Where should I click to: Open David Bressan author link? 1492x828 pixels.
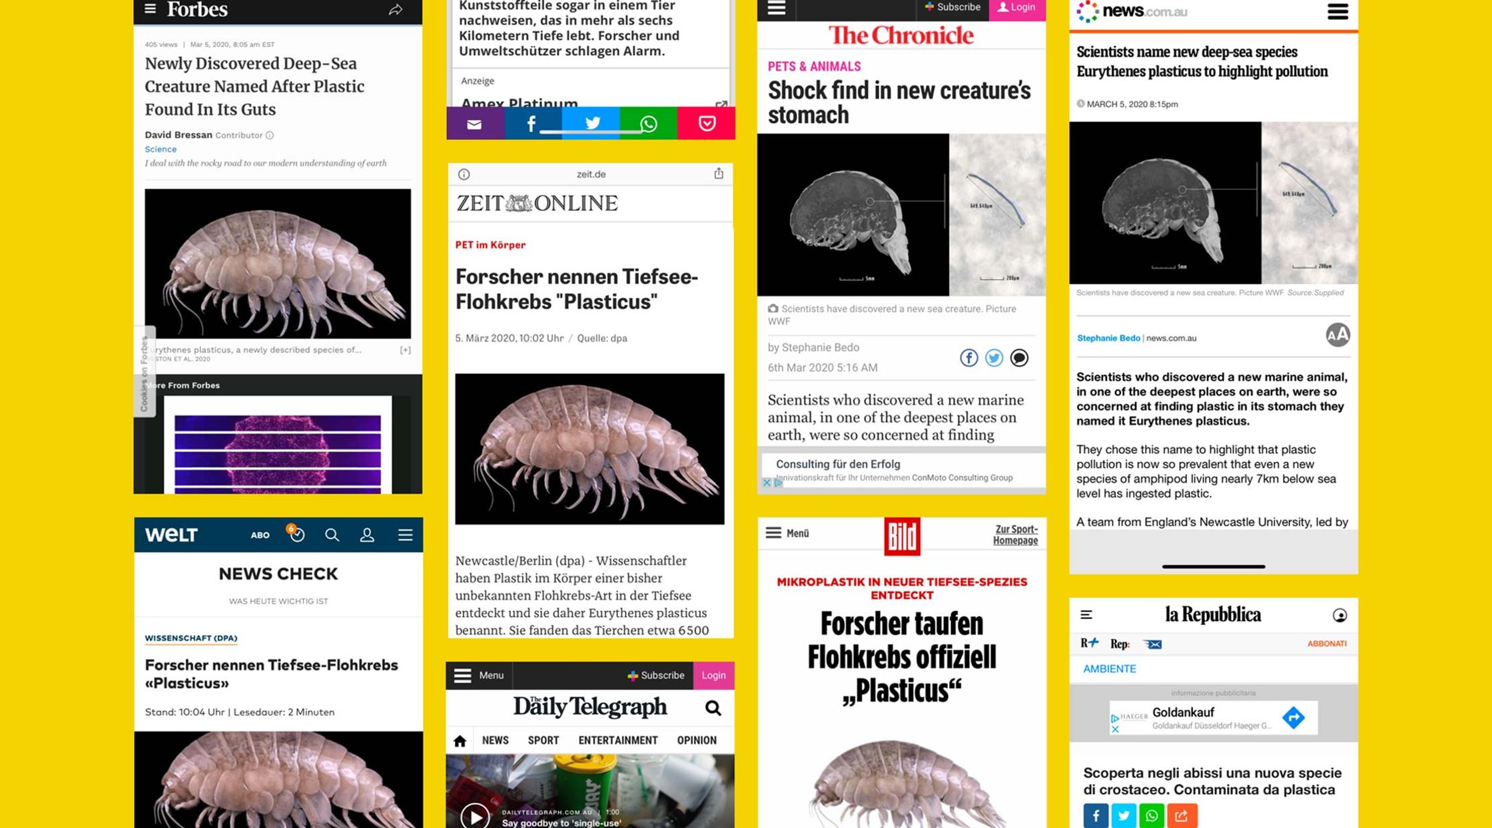179,134
